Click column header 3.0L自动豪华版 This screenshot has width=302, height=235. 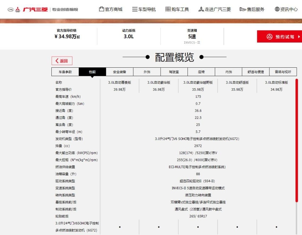coord(159,83)
